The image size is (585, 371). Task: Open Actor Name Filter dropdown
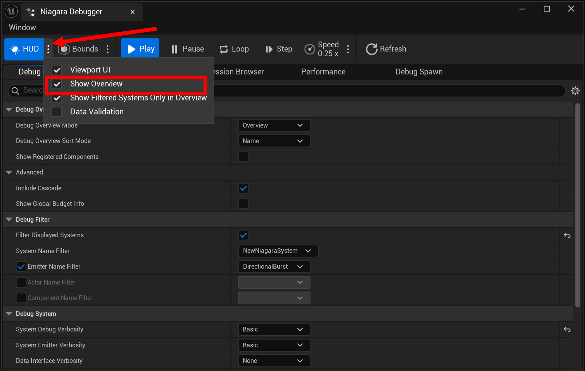pyautogui.click(x=274, y=282)
